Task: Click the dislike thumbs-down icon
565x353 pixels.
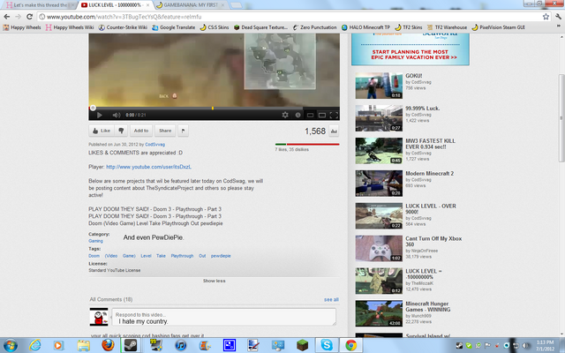Action: (x=121, y=131)
